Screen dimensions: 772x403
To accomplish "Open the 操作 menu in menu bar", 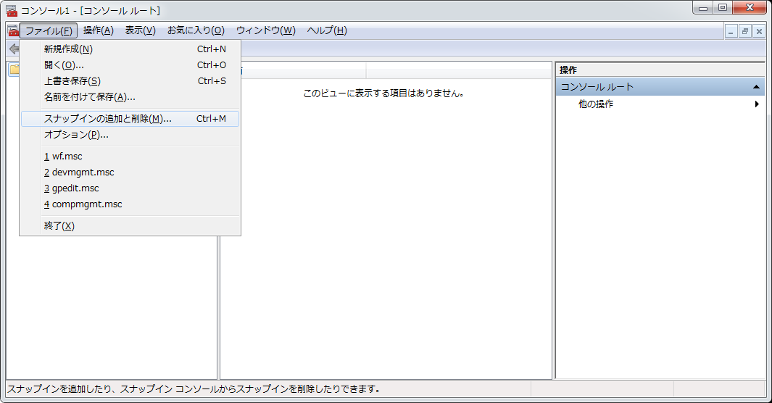I will tap(98, 30).
